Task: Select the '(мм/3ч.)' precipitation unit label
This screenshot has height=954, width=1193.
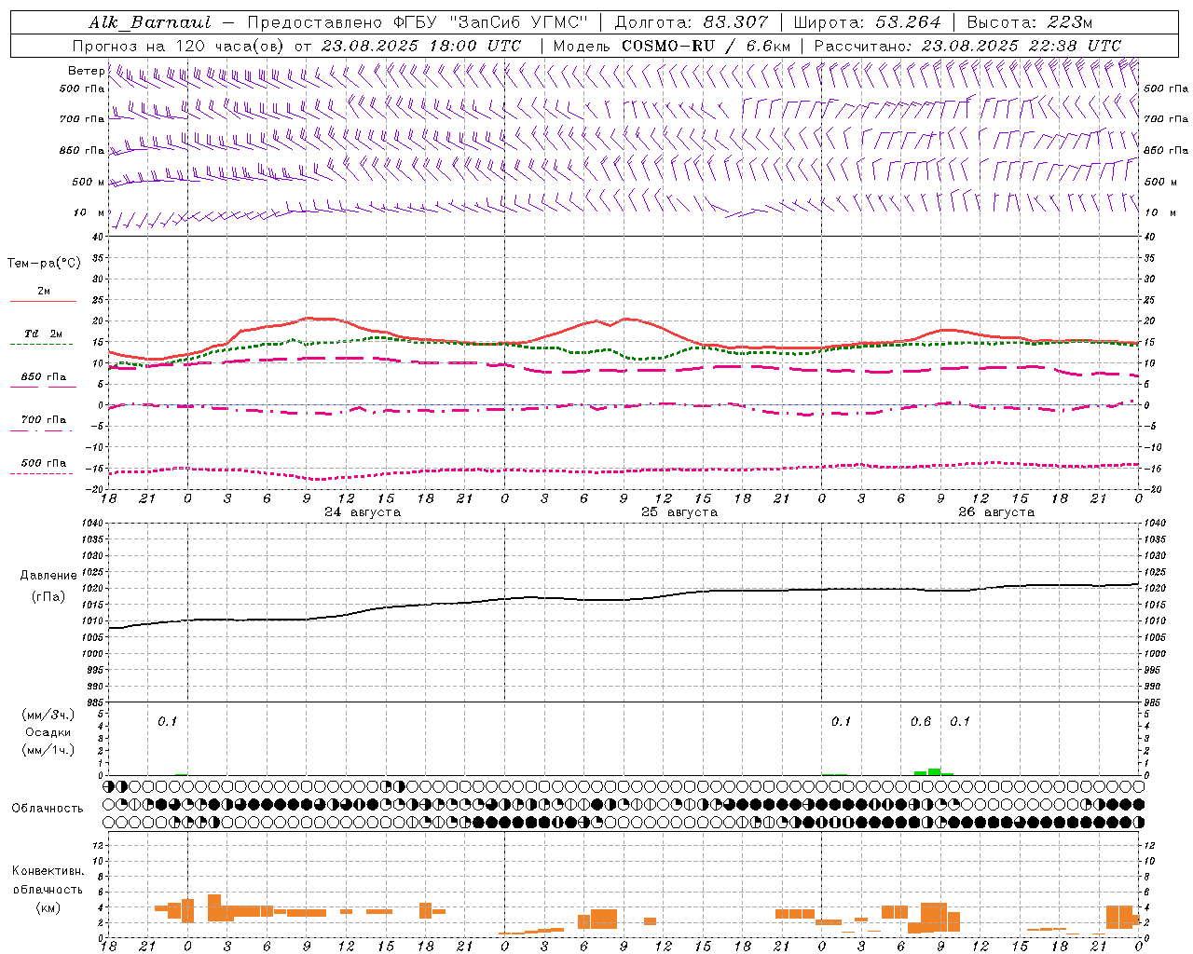Action: point(48,715)
